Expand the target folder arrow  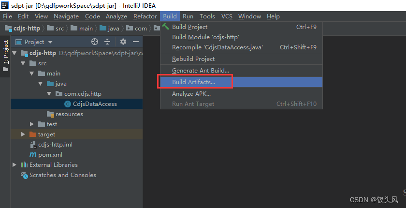(x=23, y=134)
